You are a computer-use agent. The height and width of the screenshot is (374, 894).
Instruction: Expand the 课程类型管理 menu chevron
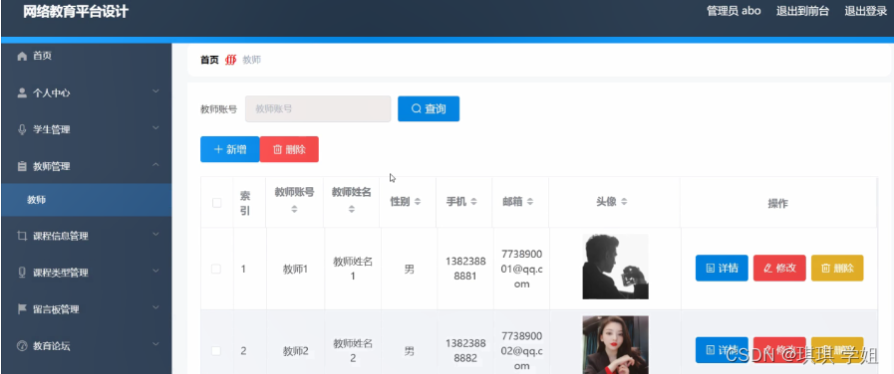(155, 271)
